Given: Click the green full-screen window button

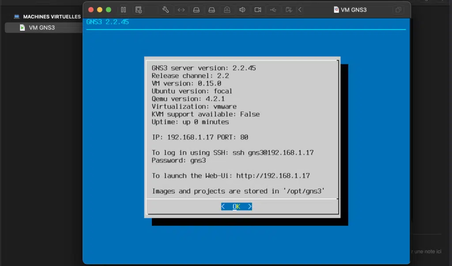Looking at the screenshot, I should tap(109, 10).
